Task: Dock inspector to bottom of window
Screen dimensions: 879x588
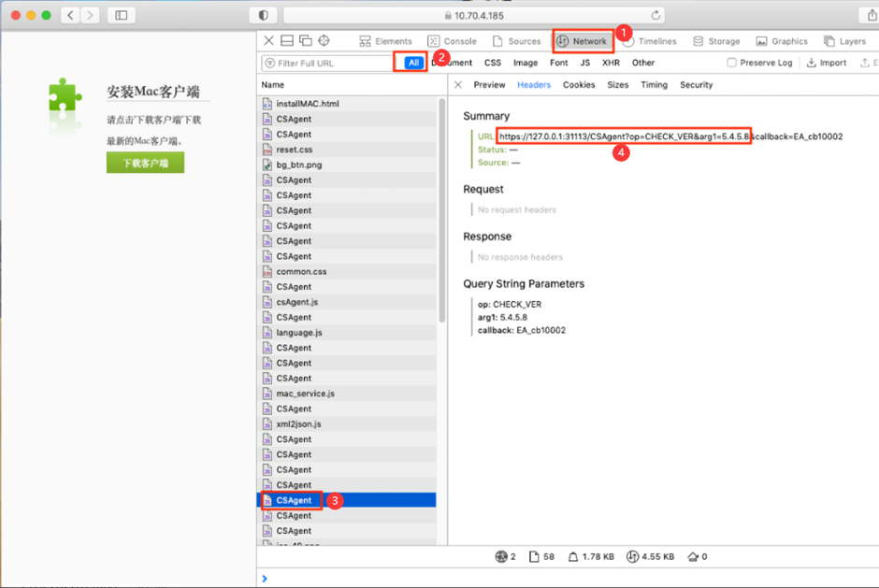Action: [287, 40]
